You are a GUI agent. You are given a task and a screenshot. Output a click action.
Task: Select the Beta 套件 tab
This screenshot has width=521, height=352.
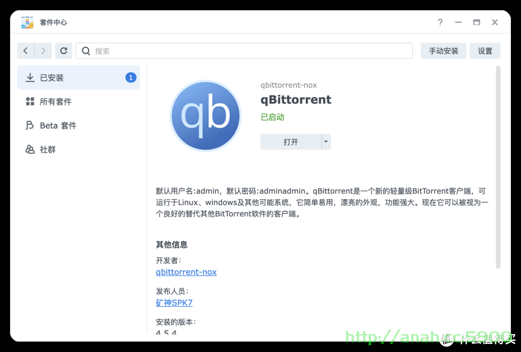pyautogui.click(x=79, y=126)
